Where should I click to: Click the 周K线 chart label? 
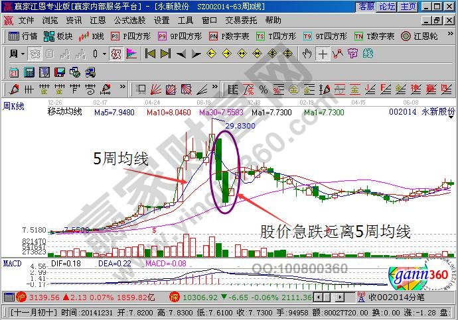13,107
